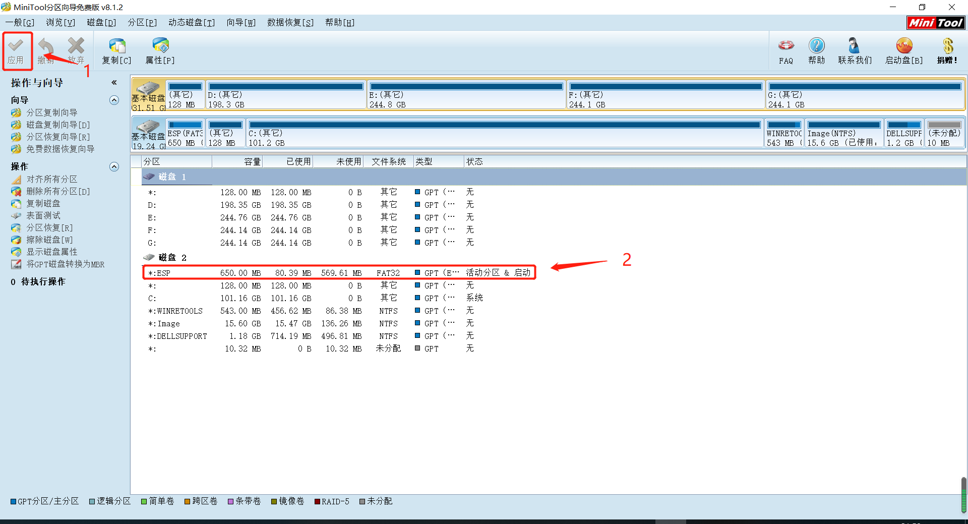This screenshot has height=524, width=968.
Task: Sort by the Unused (未使用) column header
Action: pyautogui.click(x=338, y=161)
